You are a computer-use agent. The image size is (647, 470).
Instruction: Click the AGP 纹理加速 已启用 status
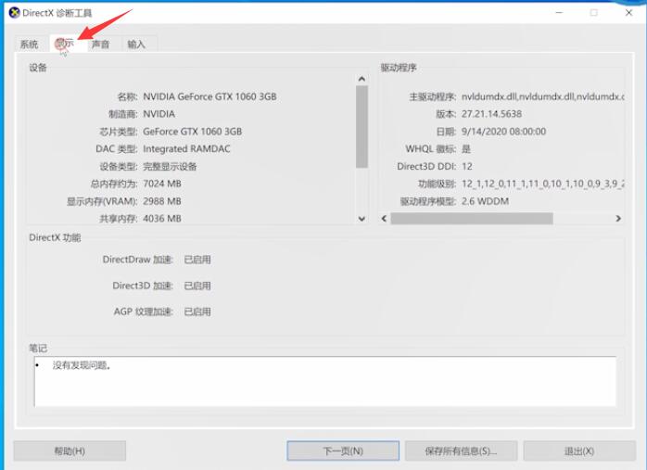(x=197, y=311)
